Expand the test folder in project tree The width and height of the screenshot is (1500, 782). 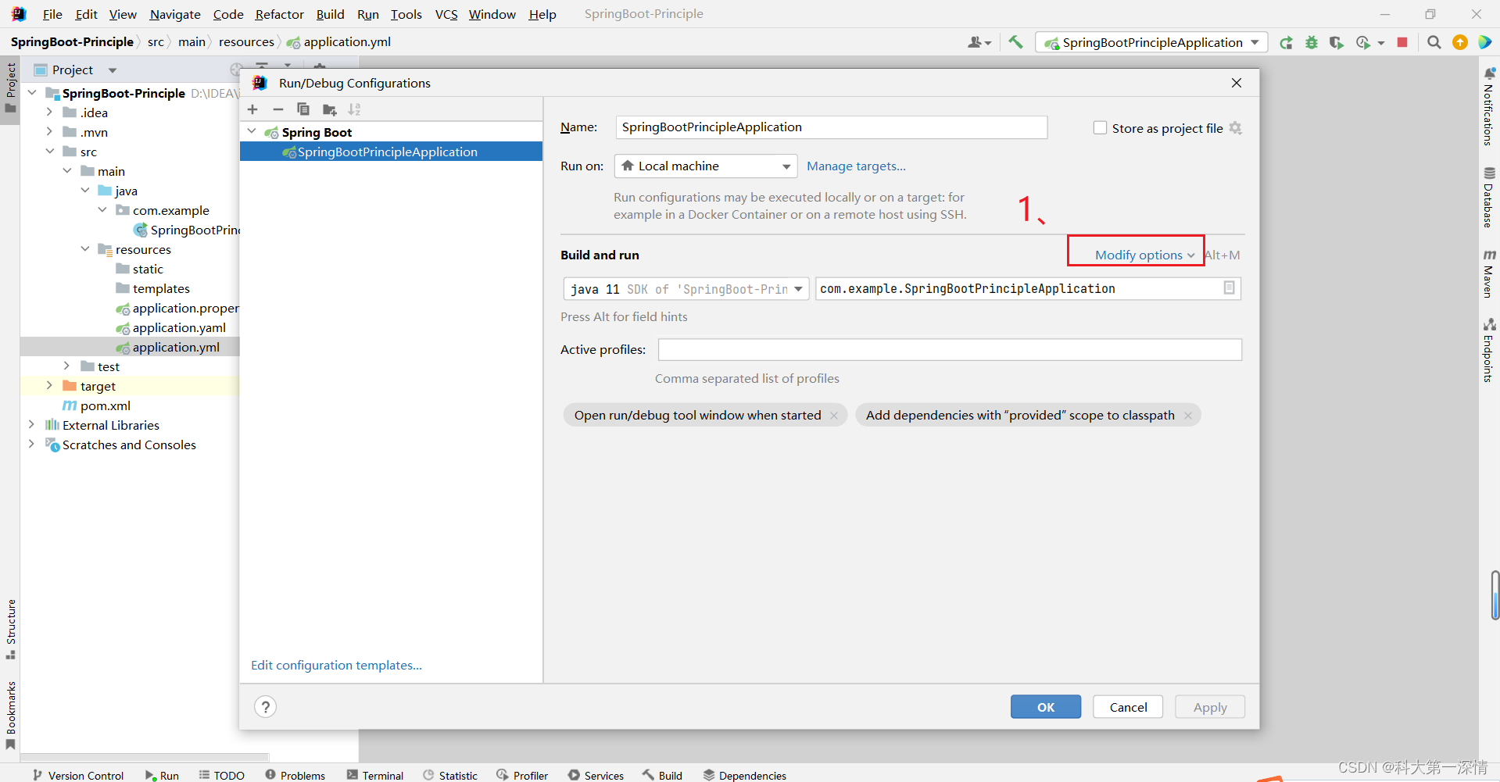(x=66, y=366)
